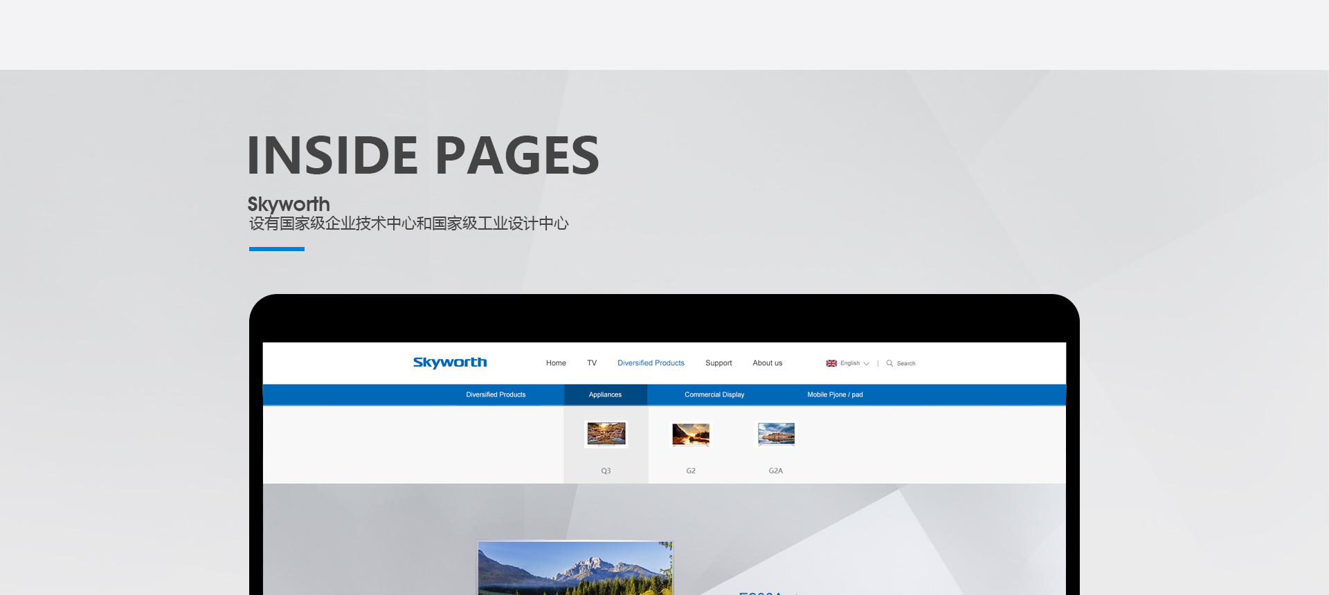
Task: Open the Home menu item
Action: (556, 363)
